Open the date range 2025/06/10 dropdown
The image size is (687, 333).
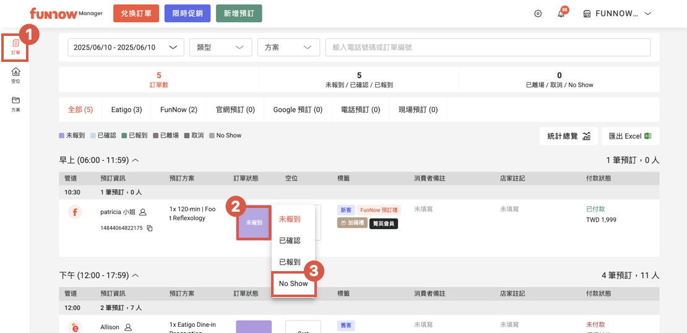pyautogui.click(x=126, y=48)
